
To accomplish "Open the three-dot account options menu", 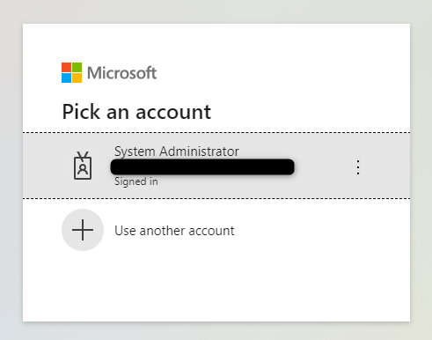I will (x=358, y=167).
